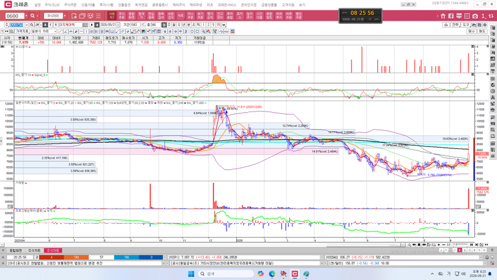Select the weekly period button 주
Viewport: 497px width, 280px height.
pyautogui.click(x=169, y=25)
